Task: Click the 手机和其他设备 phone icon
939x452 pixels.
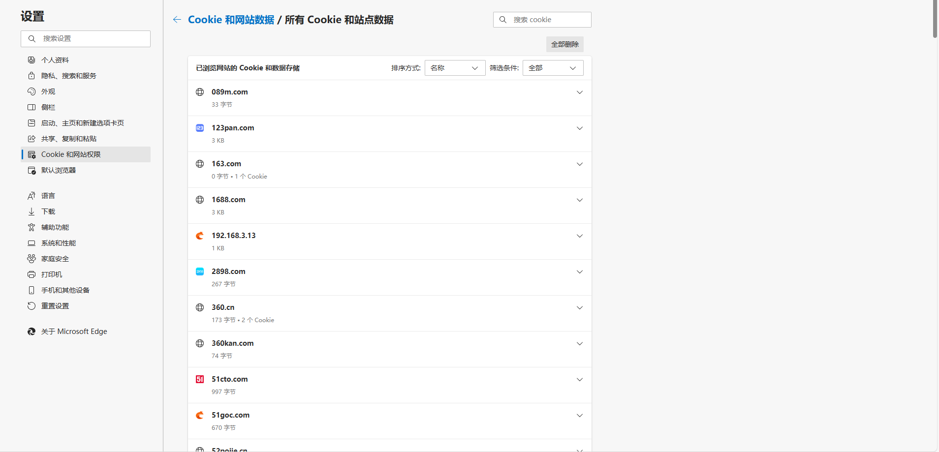Action: click(x=31, y=290)
